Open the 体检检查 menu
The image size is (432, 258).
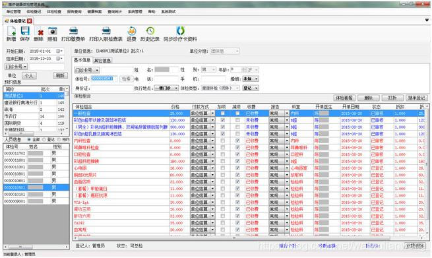click(54, 12)
